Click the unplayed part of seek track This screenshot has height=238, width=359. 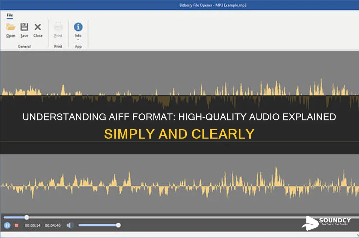pyautogui.click(x=194, y=217)
